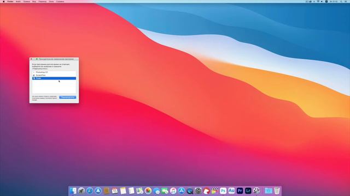350x196 pixels.
Task: Open the Trash in the Dock
Action: click(277, 191)
